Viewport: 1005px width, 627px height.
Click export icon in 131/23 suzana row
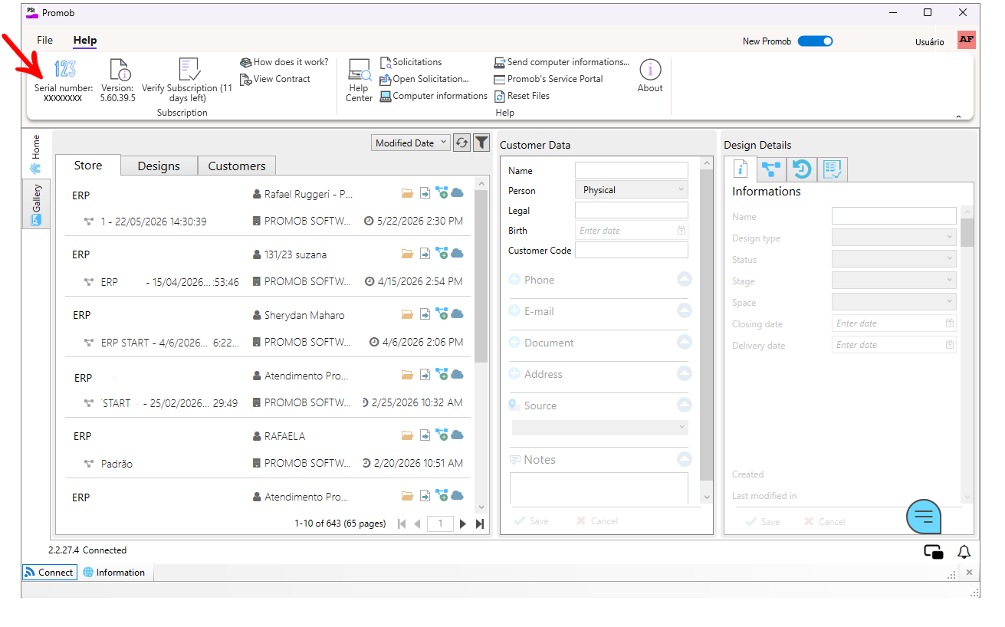point(425,254)
